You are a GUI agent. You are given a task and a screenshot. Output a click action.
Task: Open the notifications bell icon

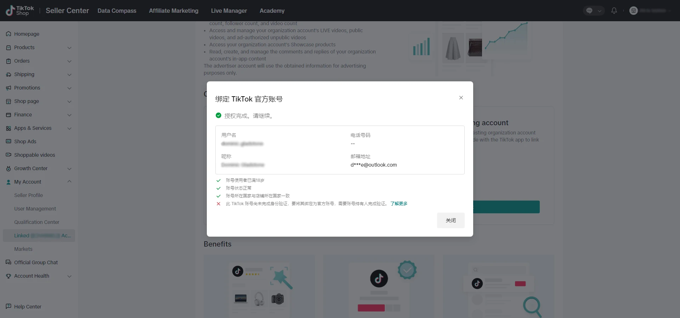614,11
